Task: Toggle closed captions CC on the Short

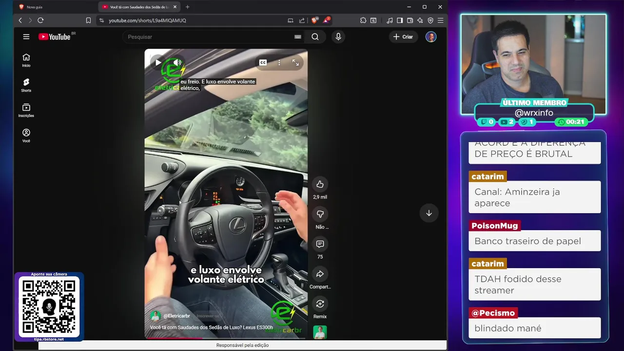Action: 263,62
